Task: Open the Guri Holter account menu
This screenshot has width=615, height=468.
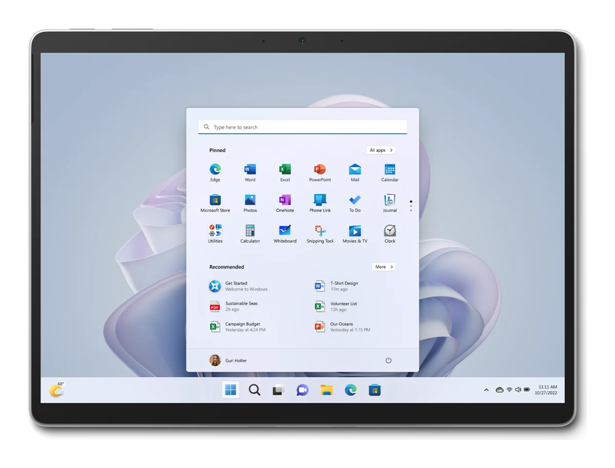Action: pyautogui.click(x=228, y=360)
